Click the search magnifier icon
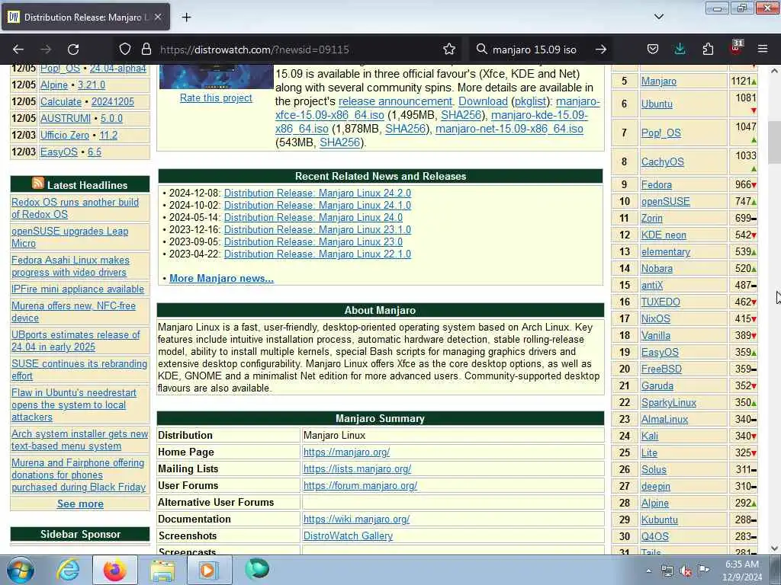Viewport: 781px width, 585px height. coord(481,50)
